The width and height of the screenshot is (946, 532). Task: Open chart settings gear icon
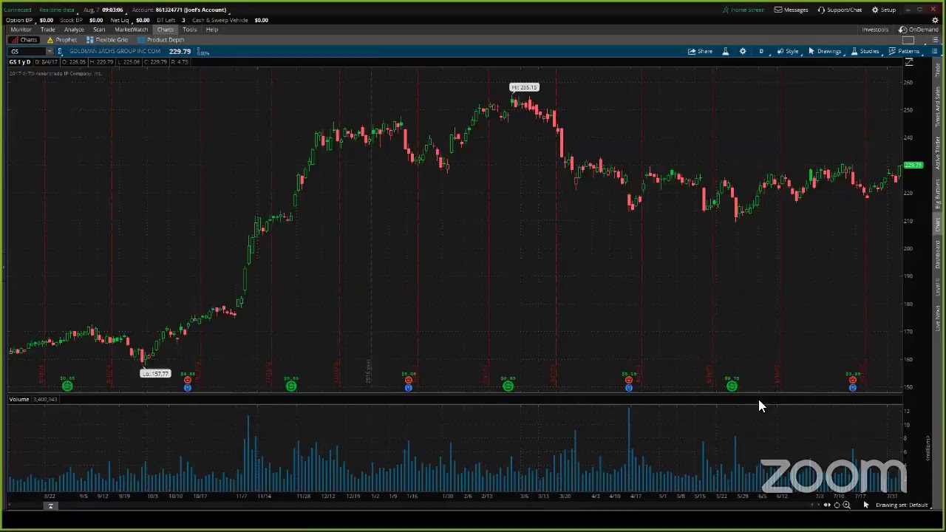click(742, 51)
